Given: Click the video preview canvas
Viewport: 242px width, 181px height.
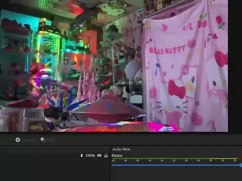Looking at the screenshot, I should (114, 66).
